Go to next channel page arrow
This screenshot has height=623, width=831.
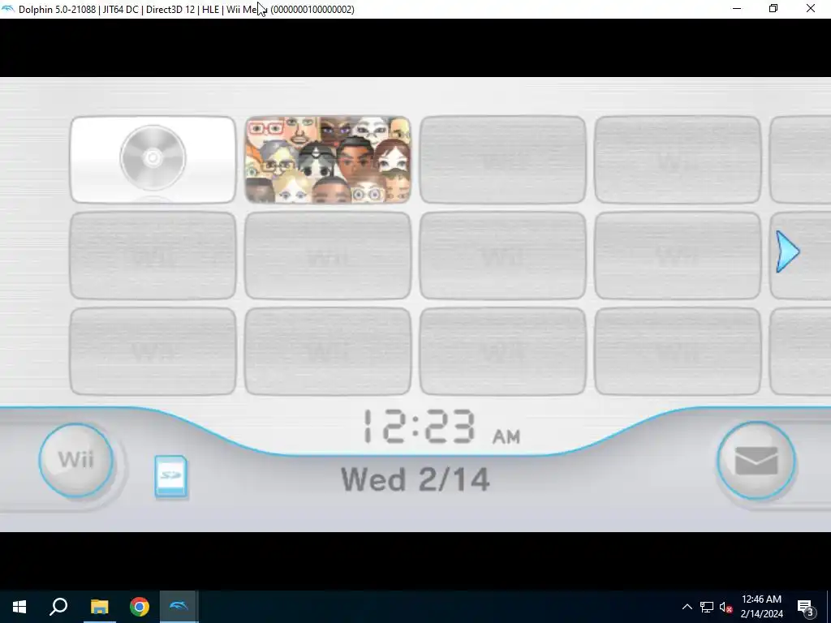point(787,251)
